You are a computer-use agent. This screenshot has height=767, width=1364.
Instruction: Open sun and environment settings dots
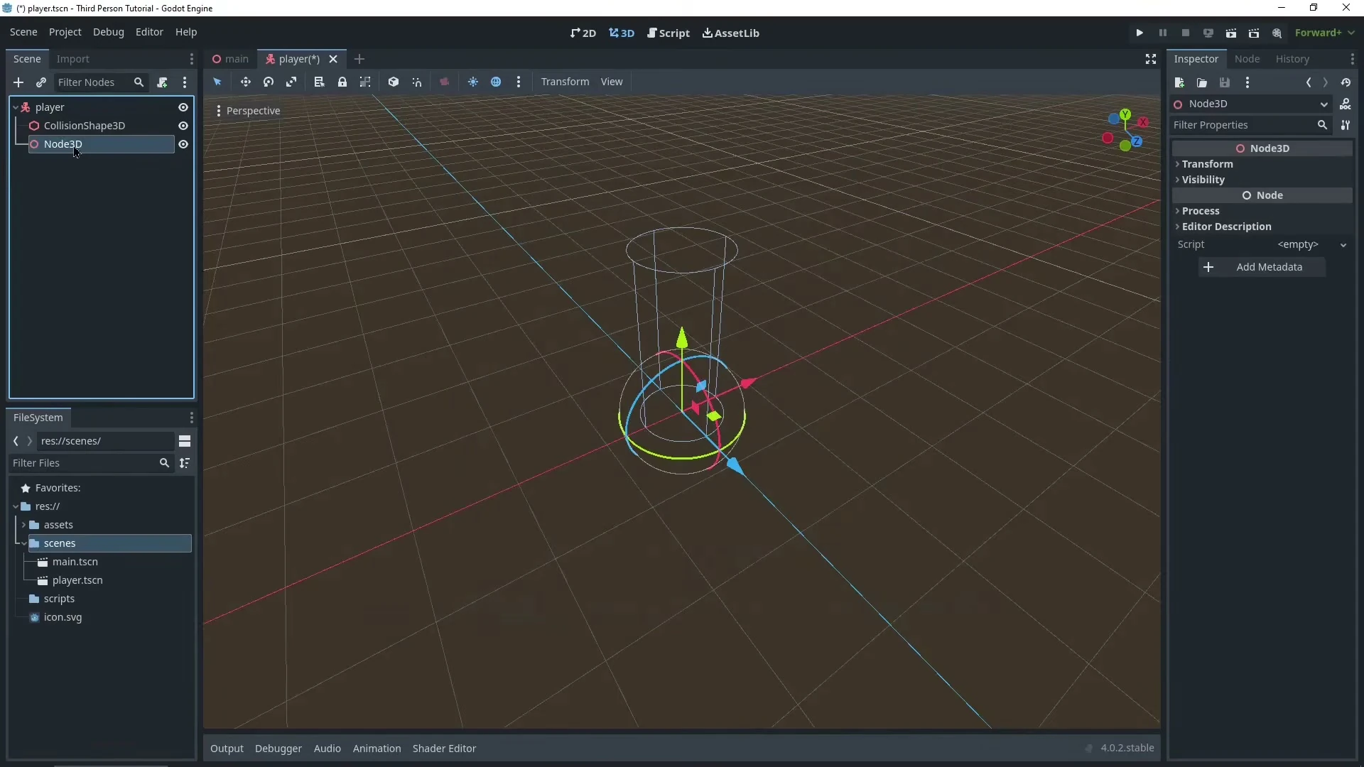519,82
